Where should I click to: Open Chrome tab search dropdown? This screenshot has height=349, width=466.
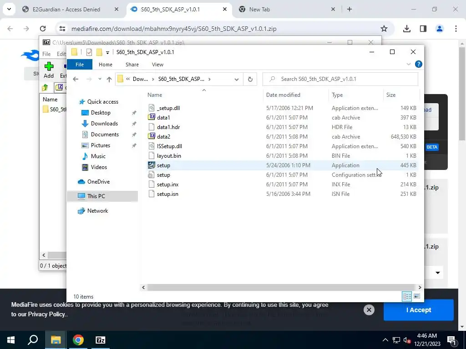[x=9, y=9]
